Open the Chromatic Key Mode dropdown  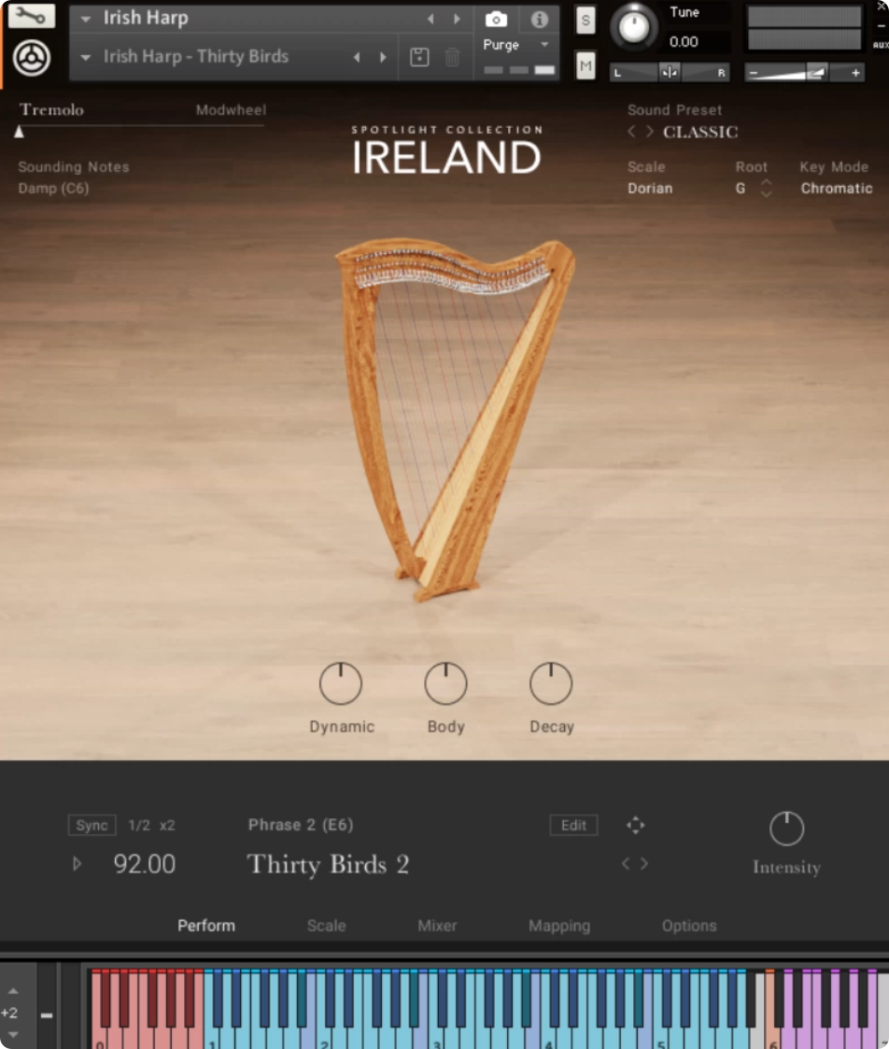click(x=836, y=189)
